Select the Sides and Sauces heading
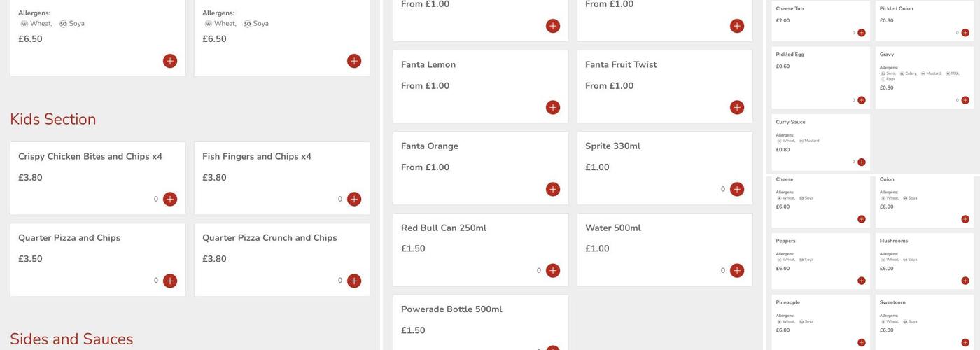The width and height of the screenshot is (980, 350). click(x=71, y=339)
